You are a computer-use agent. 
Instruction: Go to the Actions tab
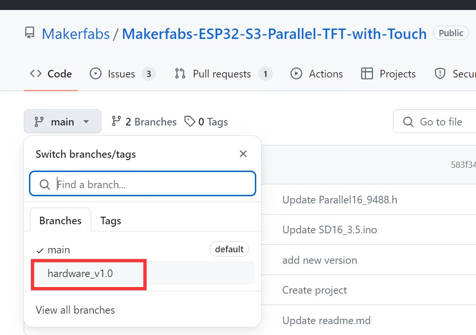(x=317, y=74)
